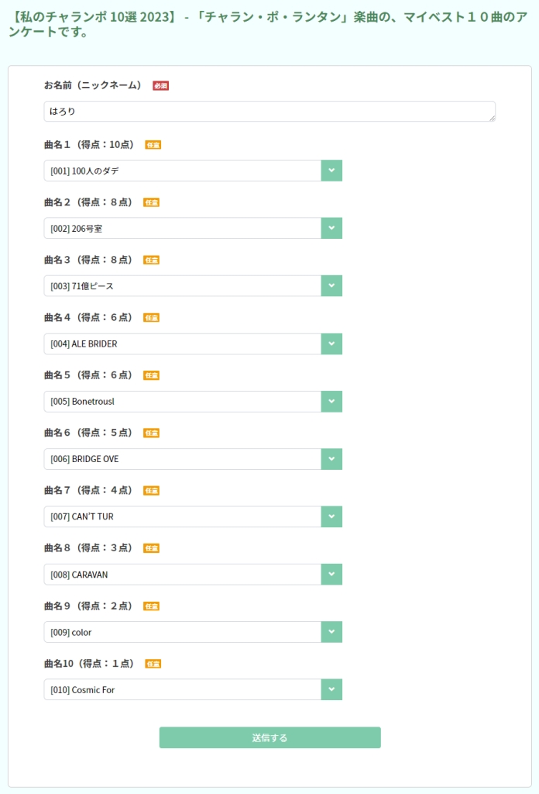Open the green chevron for 曲名3
This screenshot has width=539, height=794.
(331, 286)
